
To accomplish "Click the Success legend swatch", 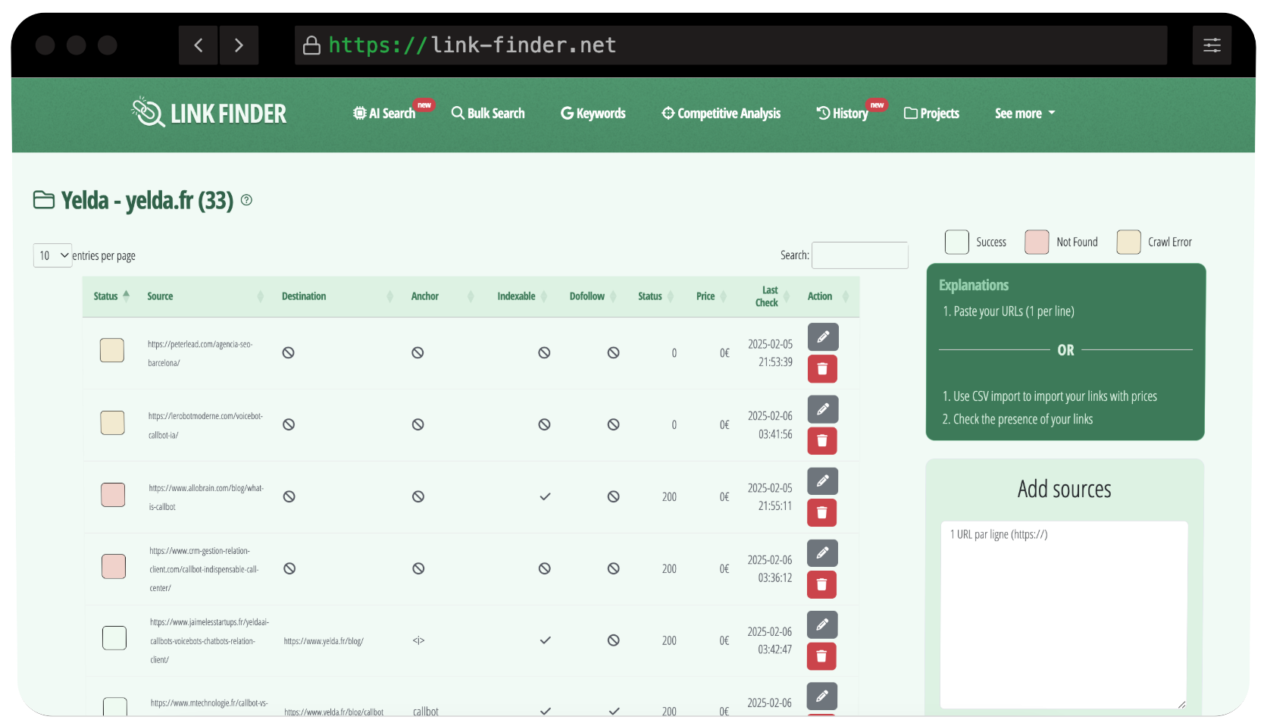I will (x=957, y=242).
